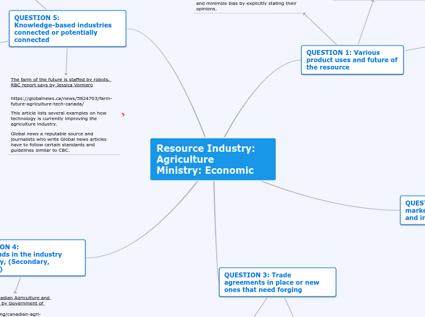Select the QUESTION 4 industry node

point(43,258)
